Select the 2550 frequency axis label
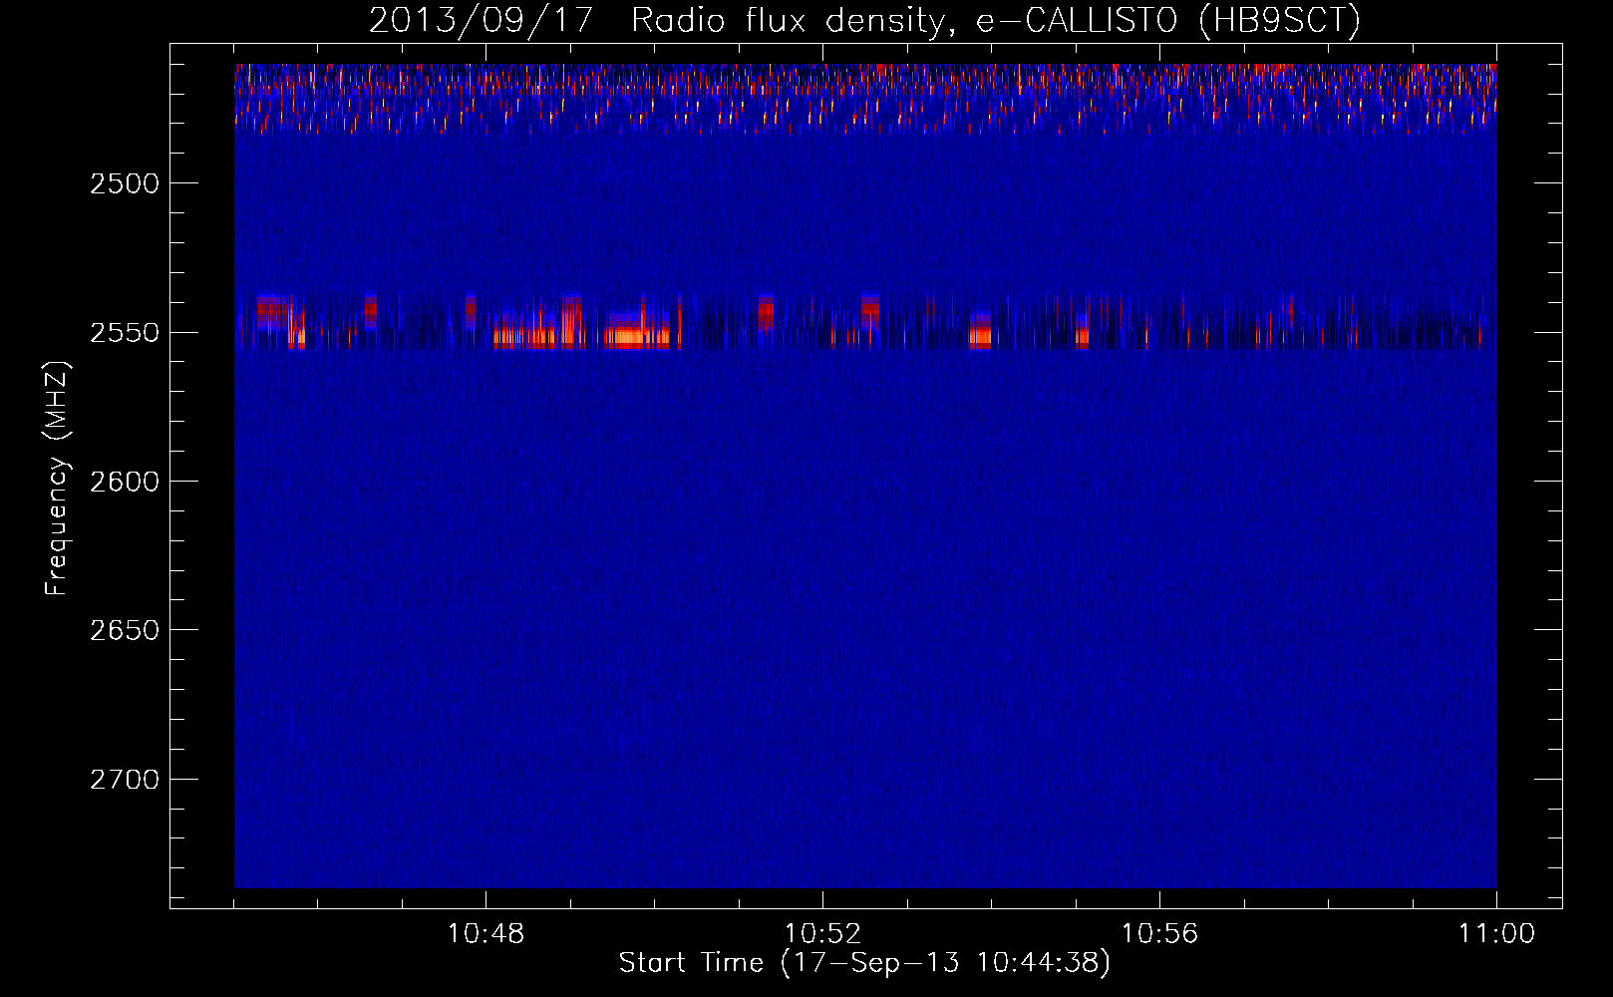 tap(124, 333)
